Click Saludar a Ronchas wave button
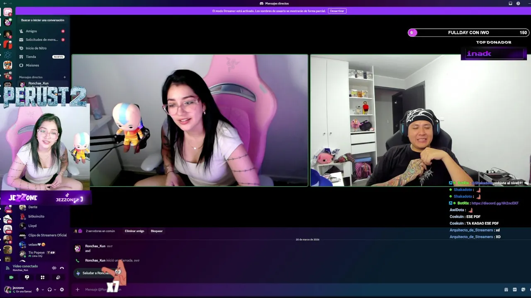This screenshot has width=531, height=298. [x=95, y=273]
